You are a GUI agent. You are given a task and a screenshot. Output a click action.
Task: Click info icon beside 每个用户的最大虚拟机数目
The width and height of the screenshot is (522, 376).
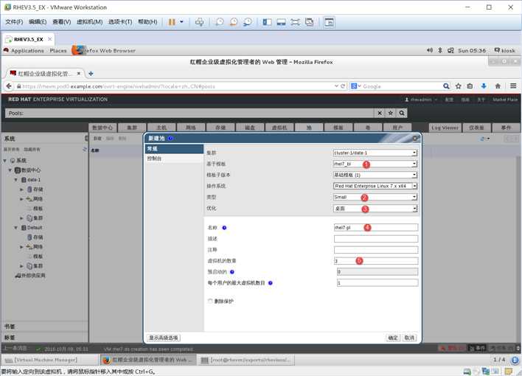271,283
